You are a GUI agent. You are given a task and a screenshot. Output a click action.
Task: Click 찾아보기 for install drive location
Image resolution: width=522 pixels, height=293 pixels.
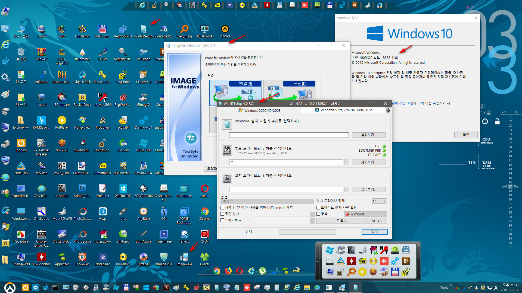point(369,189)
